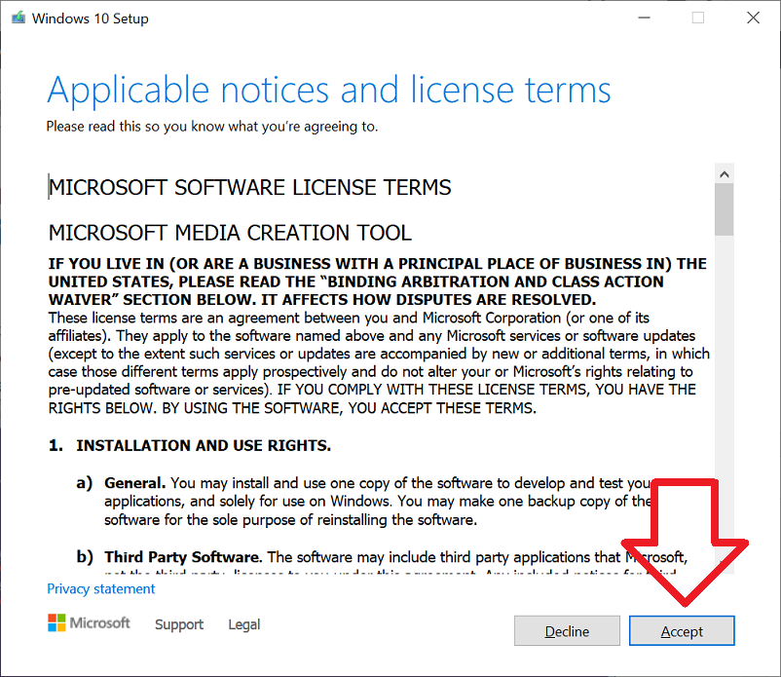
Task: Click the '1. INSTALLATION AND USE RIGHTS.' heading
Action: point(190,445)
